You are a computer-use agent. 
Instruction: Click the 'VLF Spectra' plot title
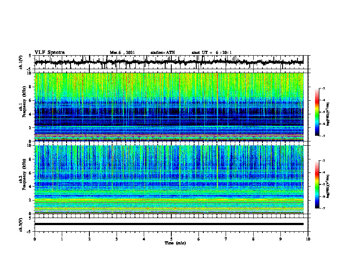click(x=50, y=53)
